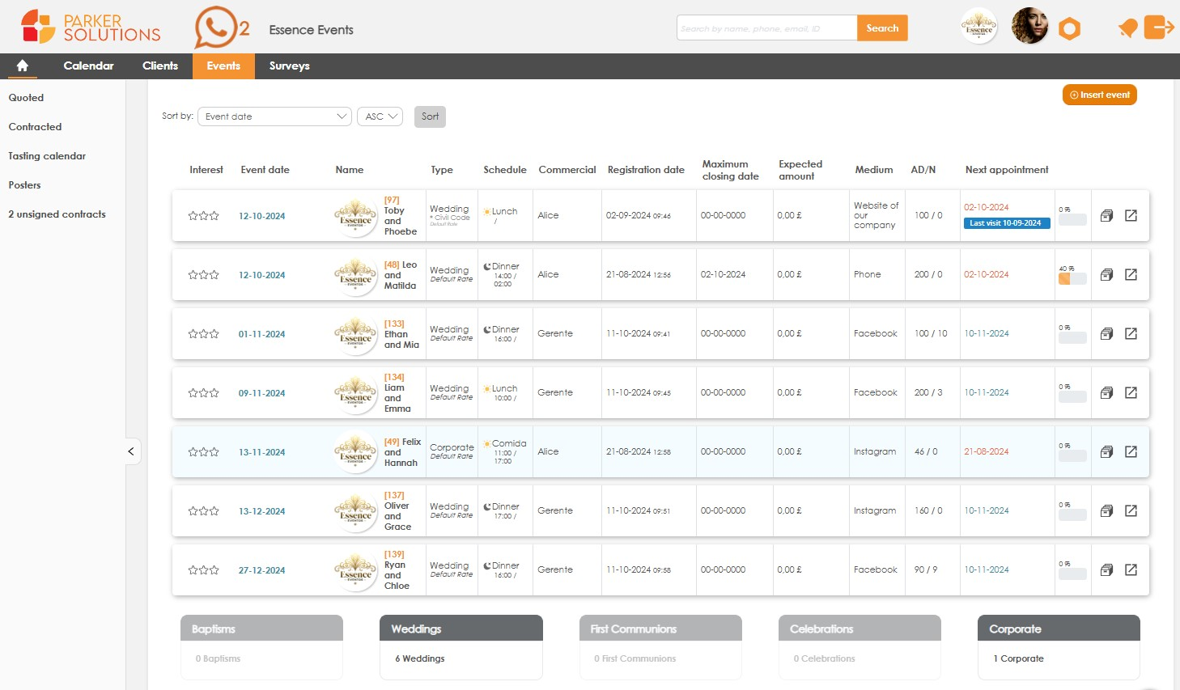This screenshot has width=1180, height=690.
Task: Mark a star on Ryan and Chloe's interest rating
Action: pos(192,569)
